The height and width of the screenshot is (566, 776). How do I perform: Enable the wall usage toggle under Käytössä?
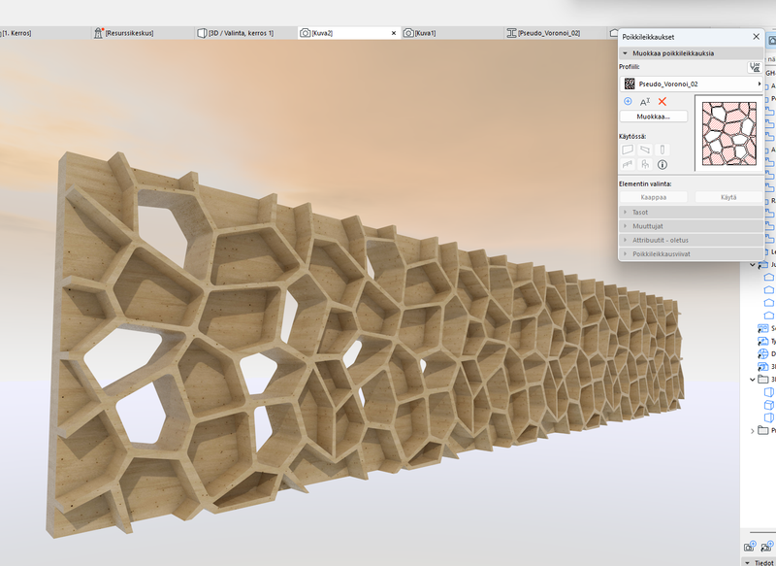[x=628, y=150]
